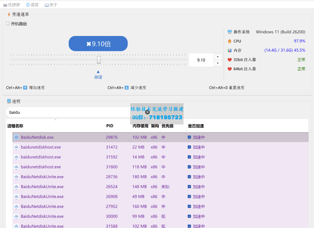Click the blue 9.10倍 speed button
The height and width of the screenshot is (228, 314).
point(98,44)
